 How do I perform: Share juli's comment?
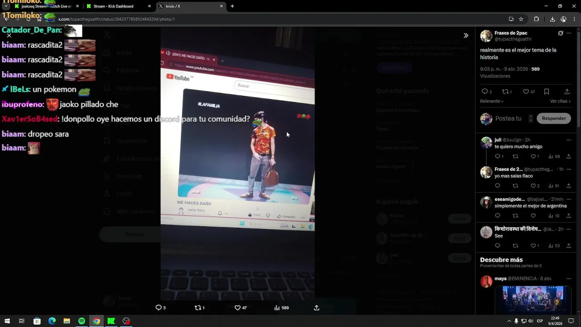pyautogui.click(x=569, y=156)
